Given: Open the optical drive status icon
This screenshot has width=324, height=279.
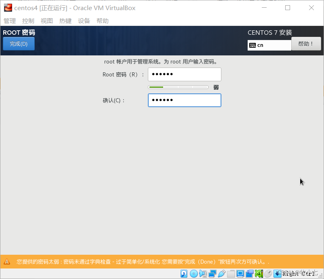Looking at the screenshot, I should point(194,274).
